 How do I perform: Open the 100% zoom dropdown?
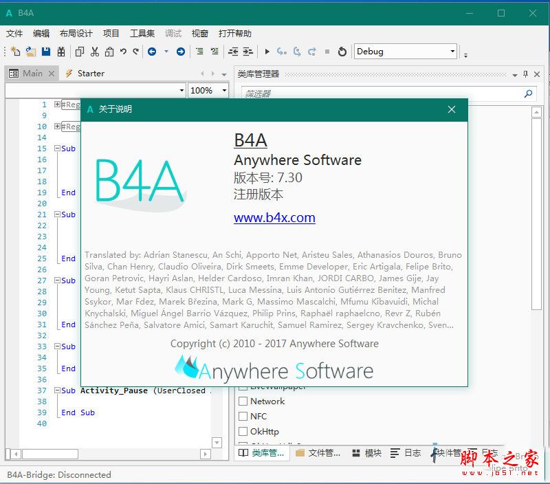(x=224, y=91)
